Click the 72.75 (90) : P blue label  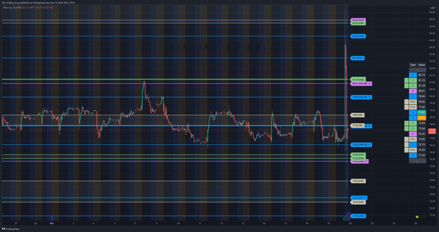(x=359, y=198)
